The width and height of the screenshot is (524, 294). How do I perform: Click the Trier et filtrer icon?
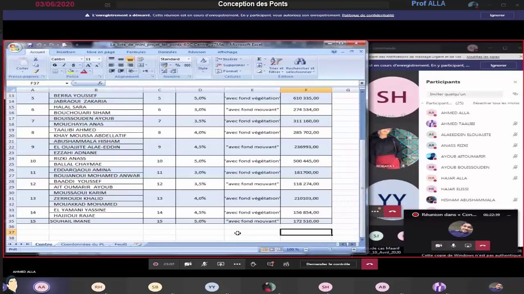[x=276, y=65]
